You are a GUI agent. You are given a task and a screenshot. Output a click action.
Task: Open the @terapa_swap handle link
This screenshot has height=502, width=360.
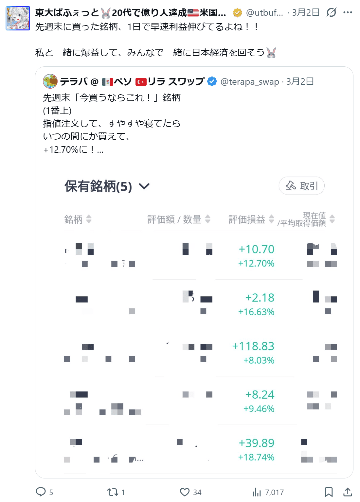(x=250, y=82)
